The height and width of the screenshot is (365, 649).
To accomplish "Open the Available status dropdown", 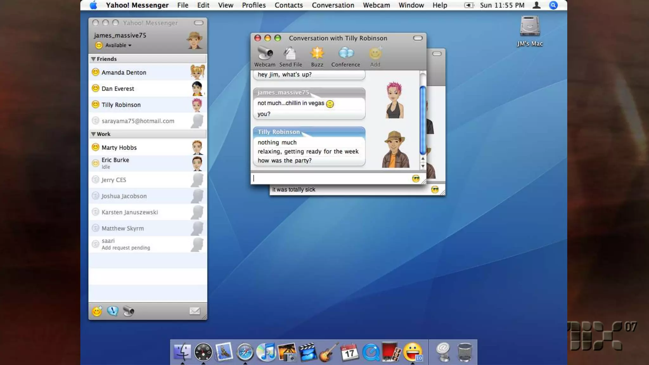I will (118, 45).
